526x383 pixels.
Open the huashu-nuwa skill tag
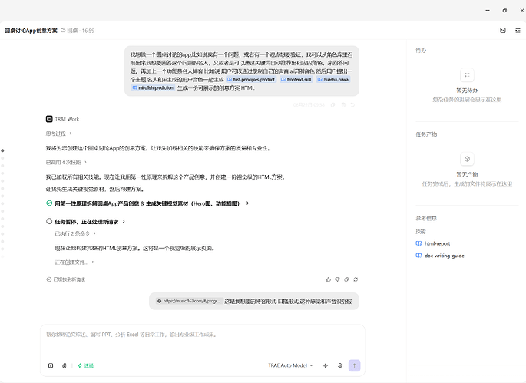(x=333, y=80)
